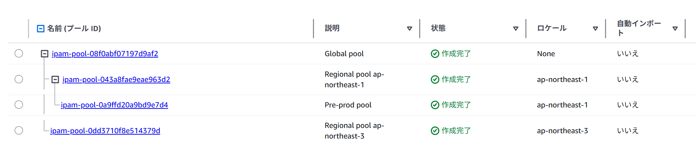The height and width of the screenshot is (147, 696).
Task: Collapse the ipam-pool-043a8fae9eae963d2 tree node
Action: point(55,80)
